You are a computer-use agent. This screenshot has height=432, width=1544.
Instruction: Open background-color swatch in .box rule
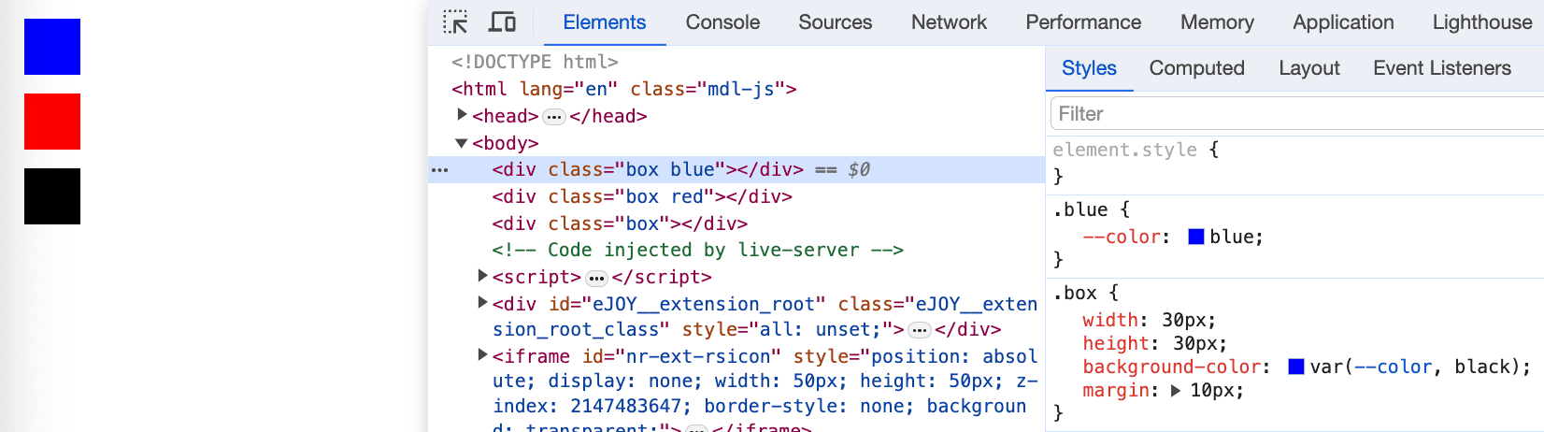tap(1295, 367)
